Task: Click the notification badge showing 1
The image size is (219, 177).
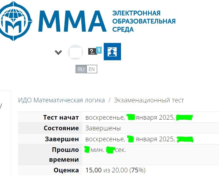Action: tap(99, 50)
